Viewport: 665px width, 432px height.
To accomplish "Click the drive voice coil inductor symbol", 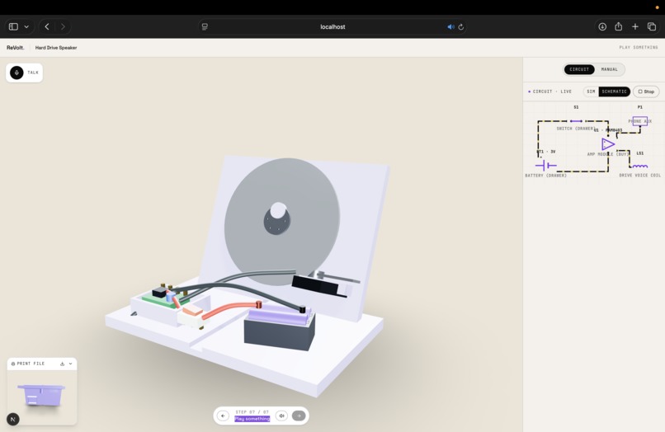I will [x=640, y=167].
